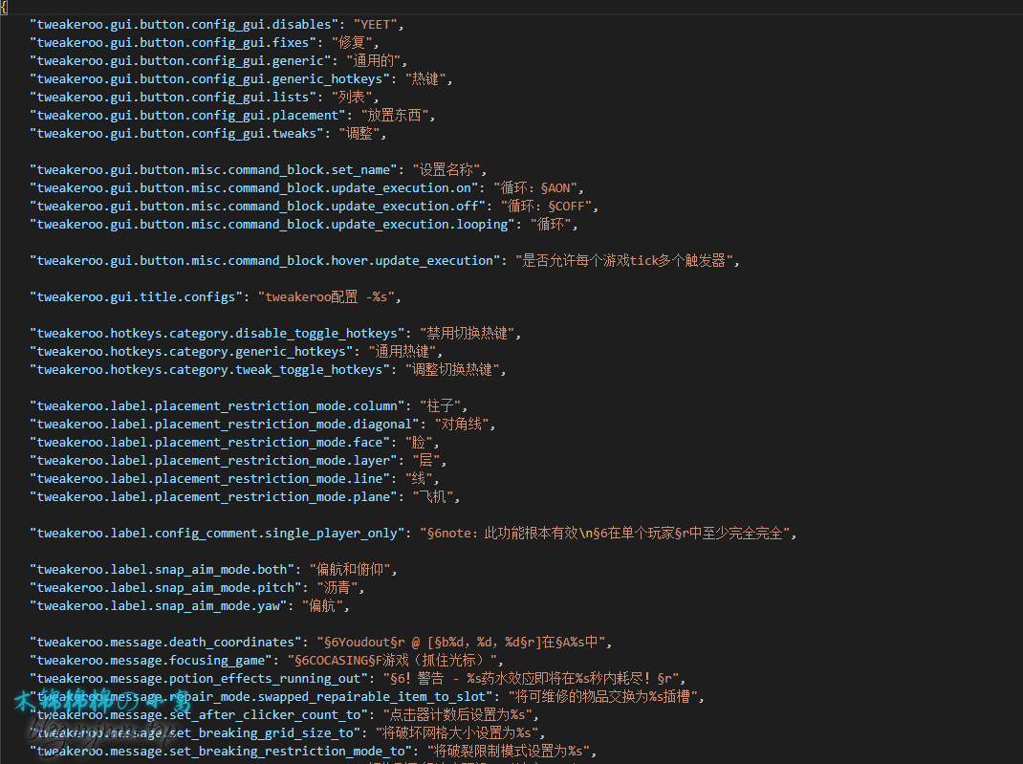Click the value starting with "§6Youdout§r"
This screenshot has width=1023, height=764.
coord(461,643)
